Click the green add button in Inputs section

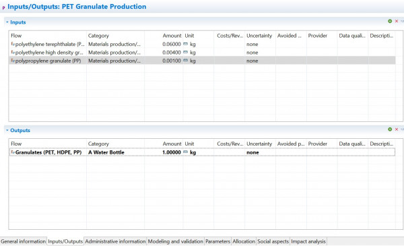point(390,21)
